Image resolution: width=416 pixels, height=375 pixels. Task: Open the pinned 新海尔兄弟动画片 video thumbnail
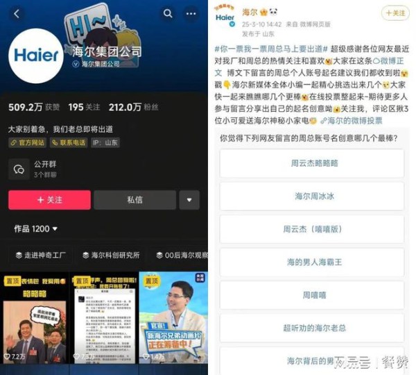(x=173, y=317)
